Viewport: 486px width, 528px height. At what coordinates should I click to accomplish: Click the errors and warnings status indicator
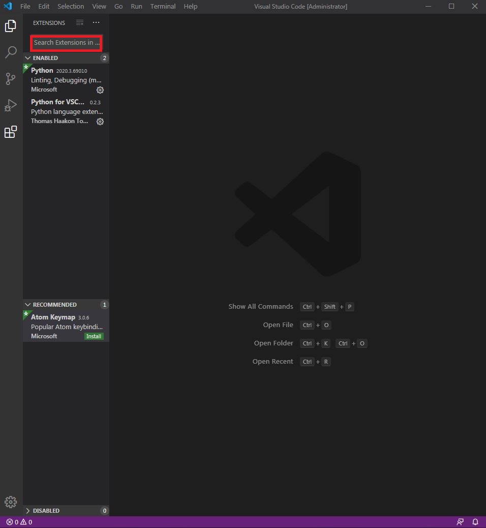coord(19,522)
